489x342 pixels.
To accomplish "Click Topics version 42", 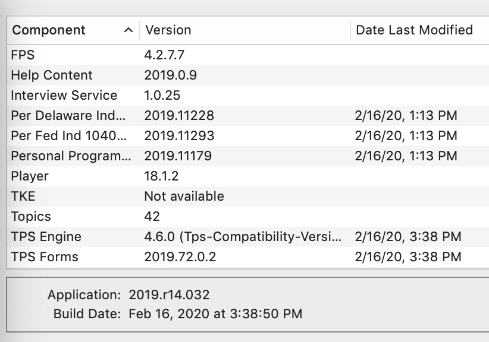I will [x=152, y=217].
